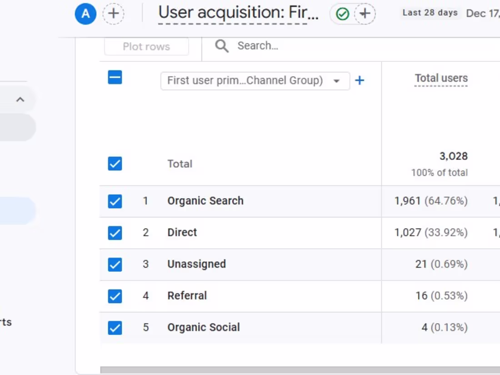Click the plus icon next to the green checkmark
The width and height of the screenshot is (500, 375).
[365, 14]
